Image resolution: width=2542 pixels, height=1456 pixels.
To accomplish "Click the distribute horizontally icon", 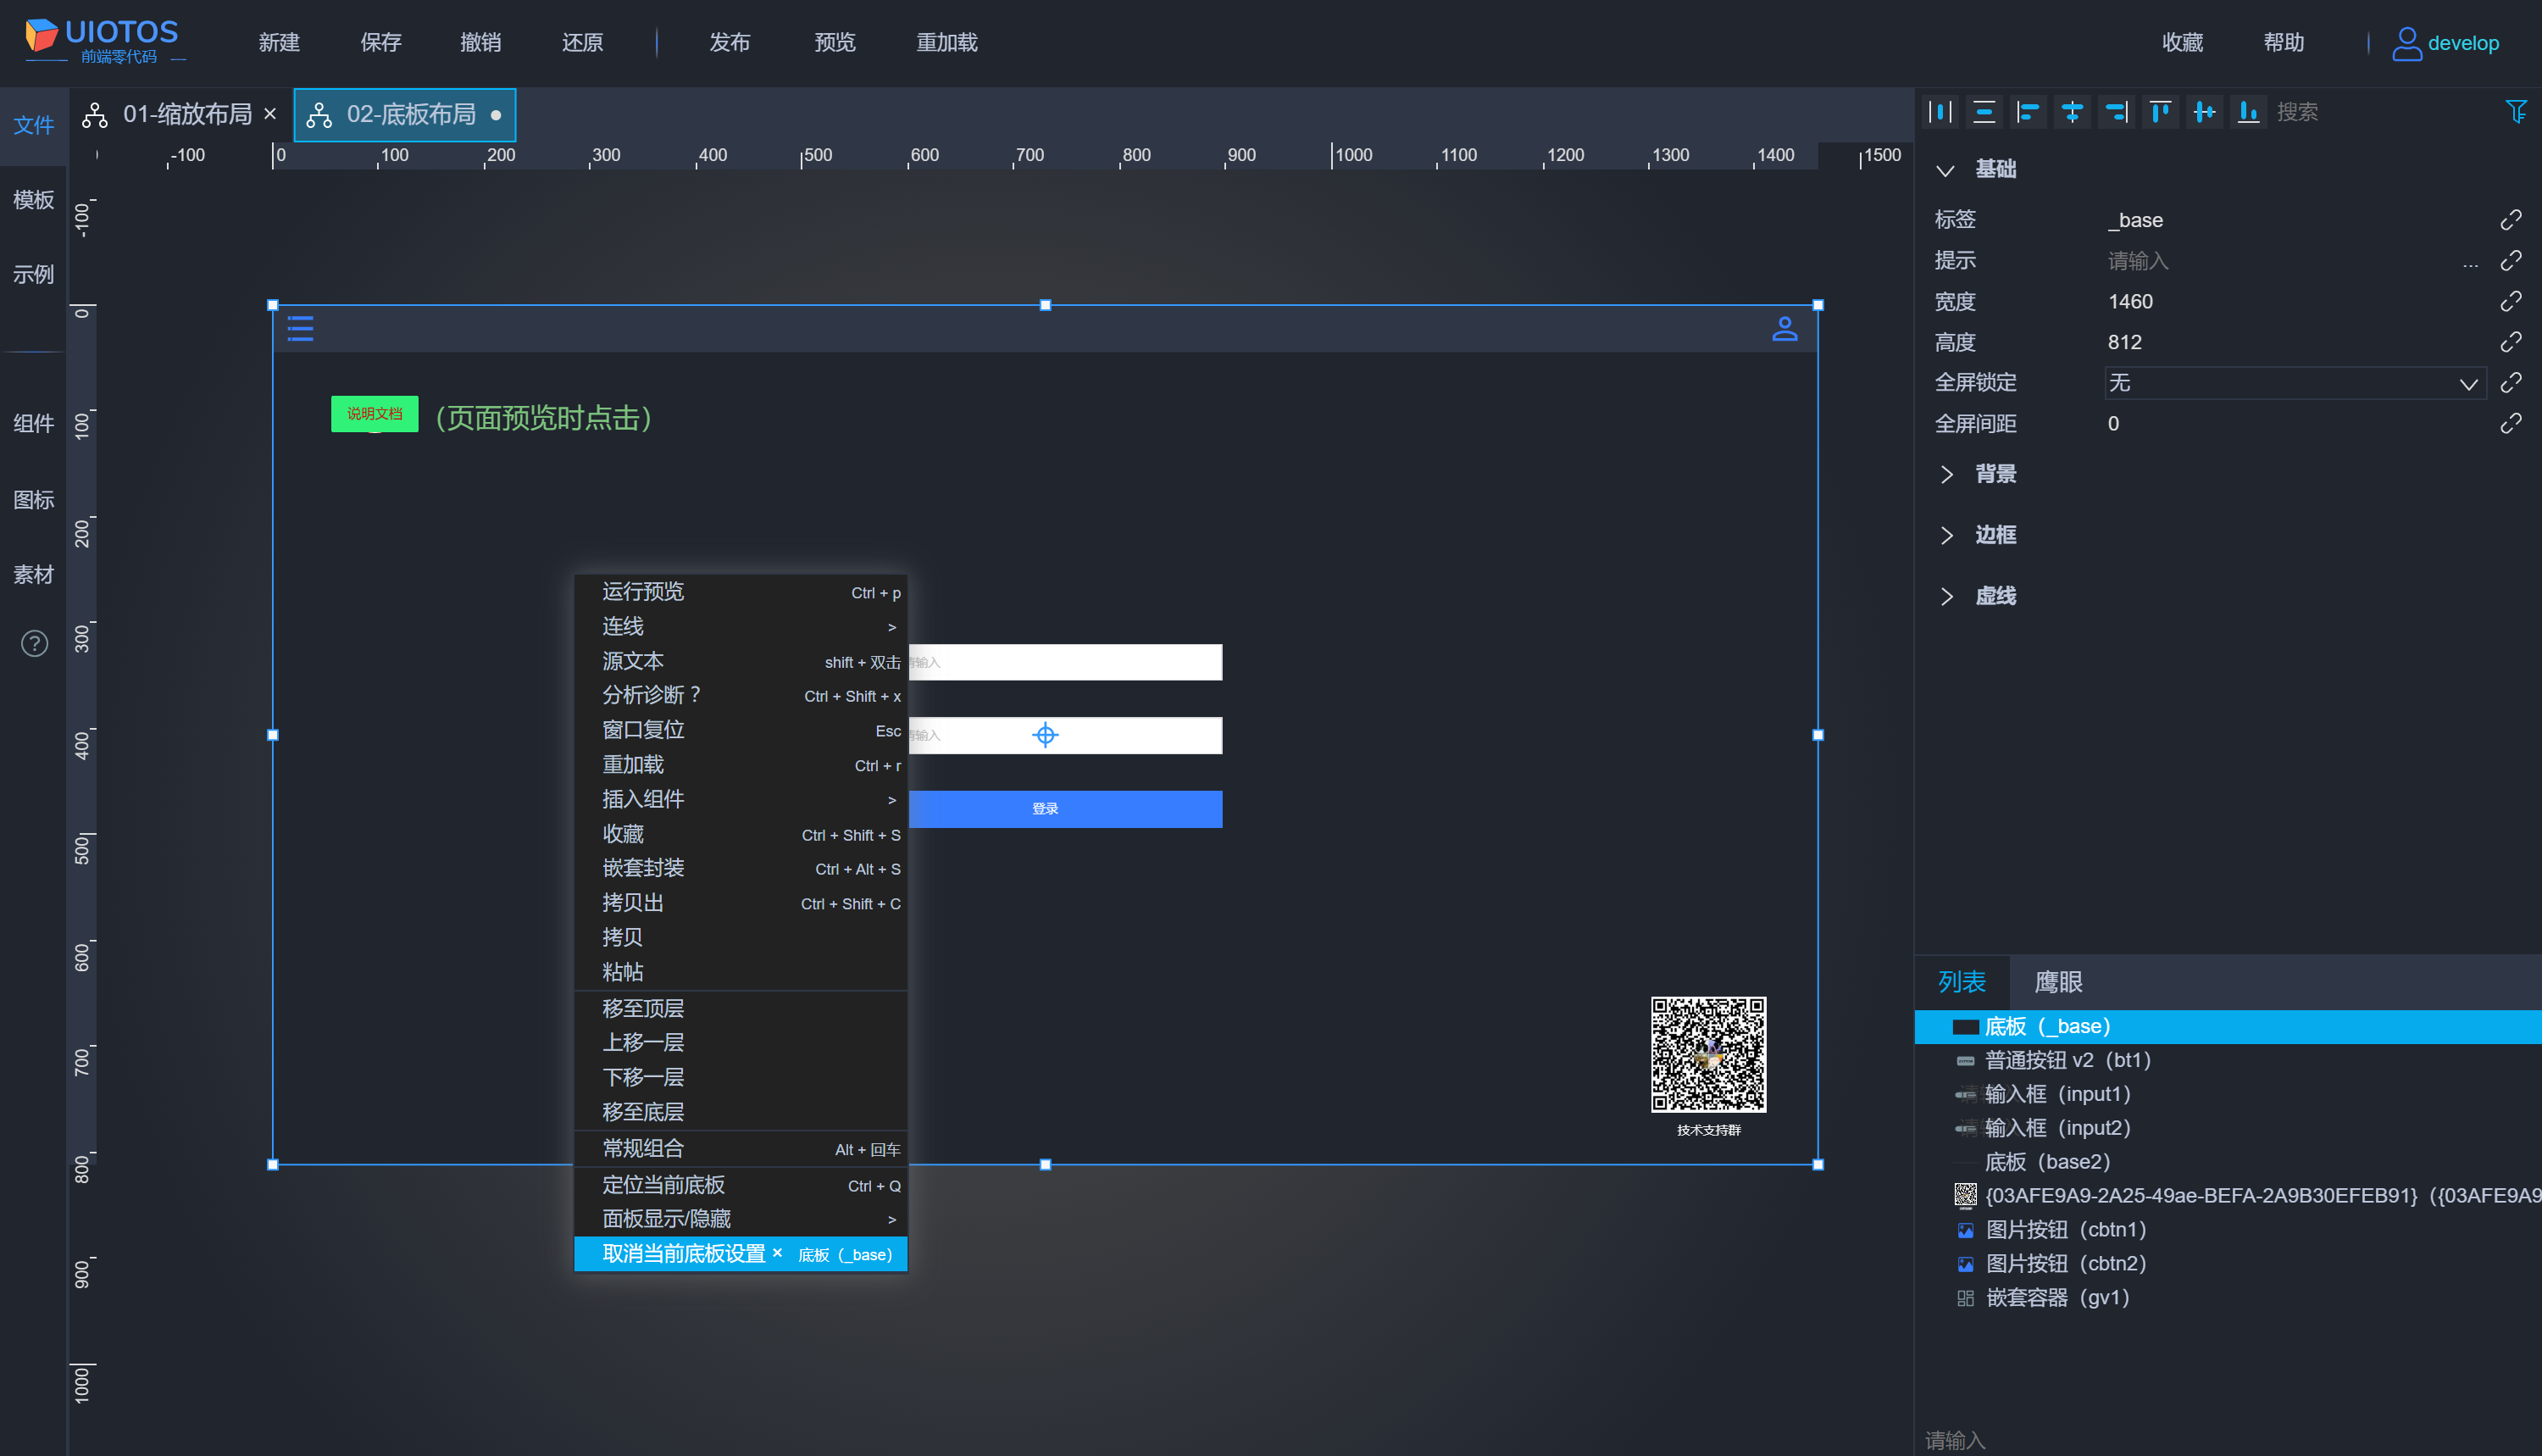I will 1940,112.
